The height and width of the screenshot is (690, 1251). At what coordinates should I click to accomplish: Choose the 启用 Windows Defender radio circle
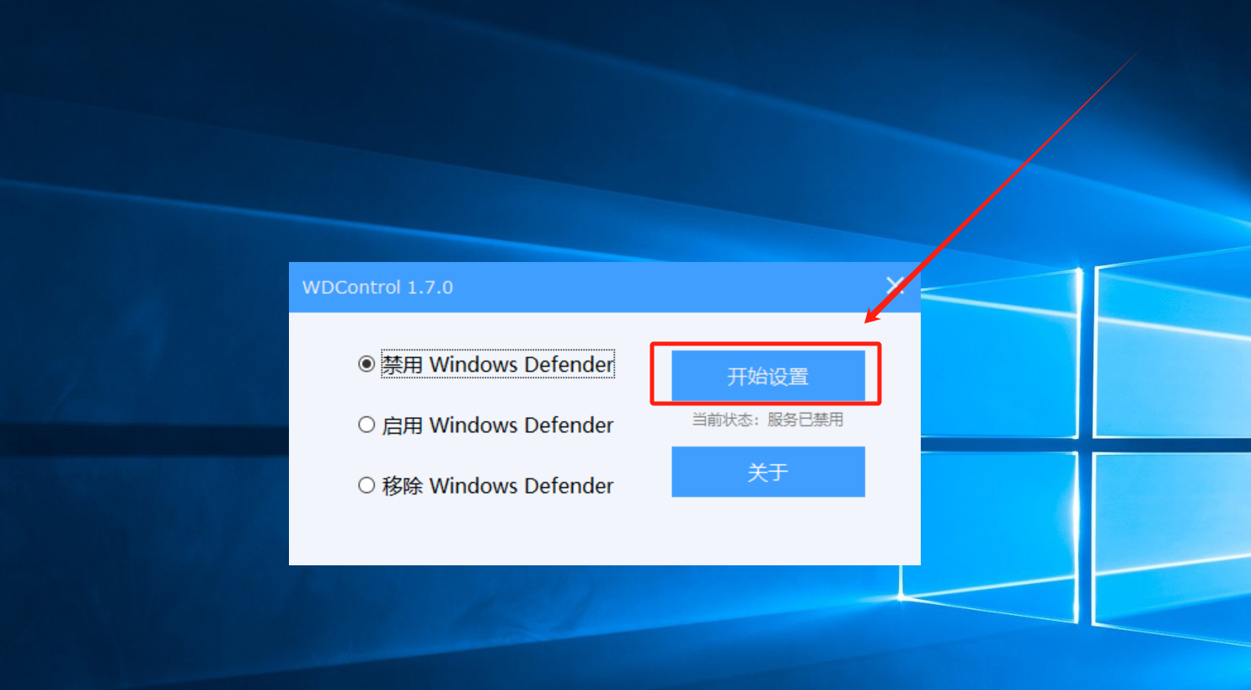pyautogui.click(x=366, y=425)
